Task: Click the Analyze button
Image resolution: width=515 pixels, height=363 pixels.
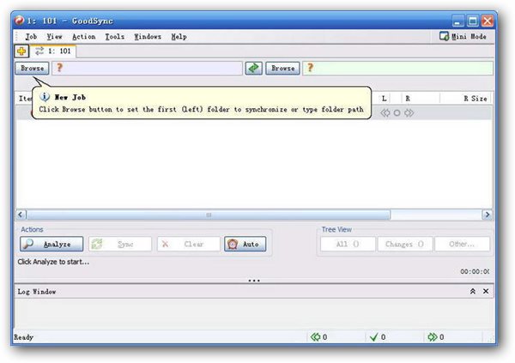Action: 51,244
